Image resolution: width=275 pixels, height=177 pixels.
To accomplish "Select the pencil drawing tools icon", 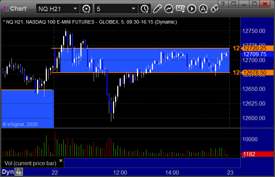I will 157,9.
